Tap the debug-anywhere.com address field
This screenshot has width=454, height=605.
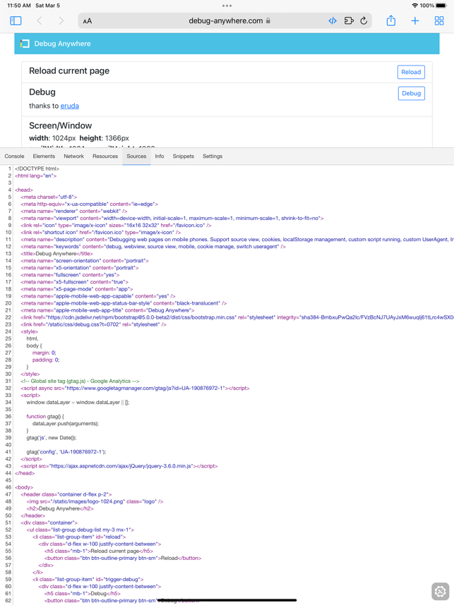coord(225,21)
